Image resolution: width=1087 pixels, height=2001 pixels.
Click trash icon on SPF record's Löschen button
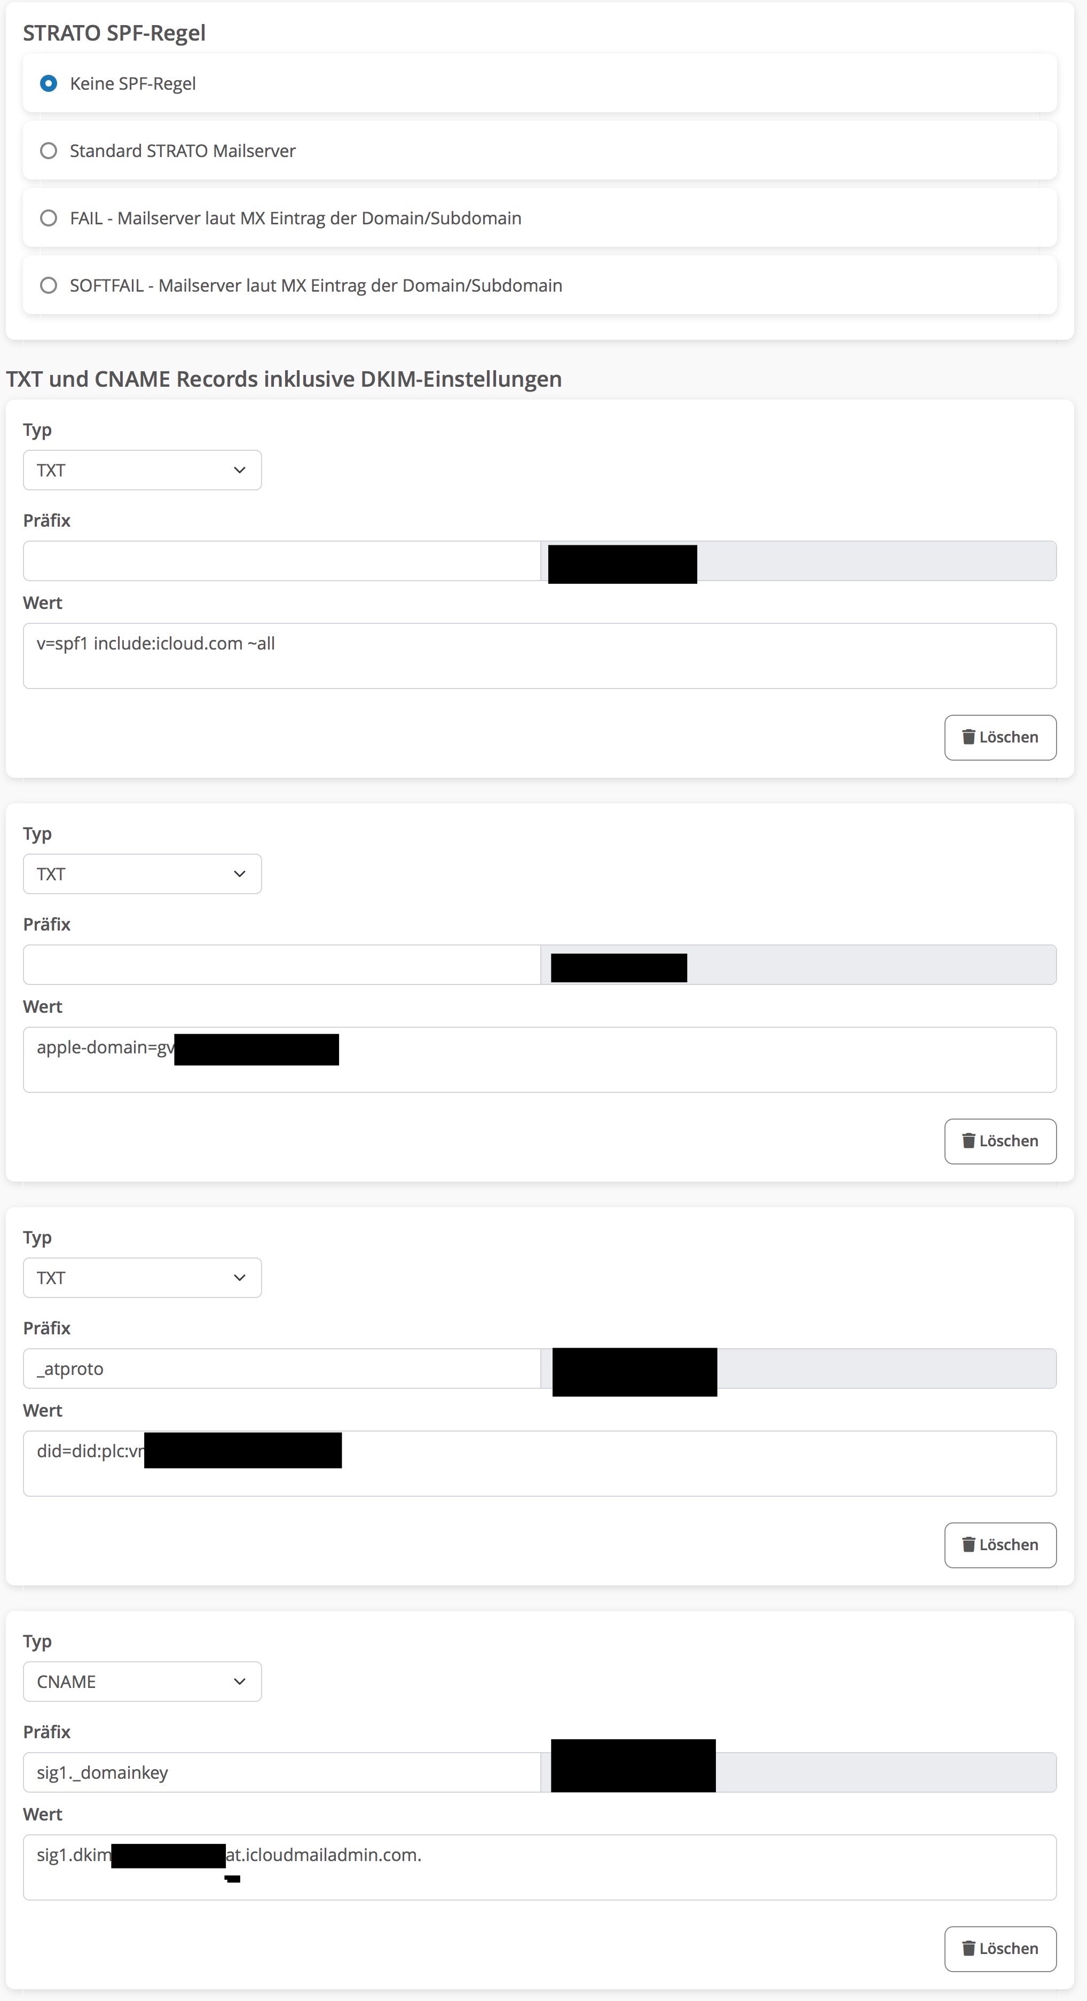[x=968, y=737]
